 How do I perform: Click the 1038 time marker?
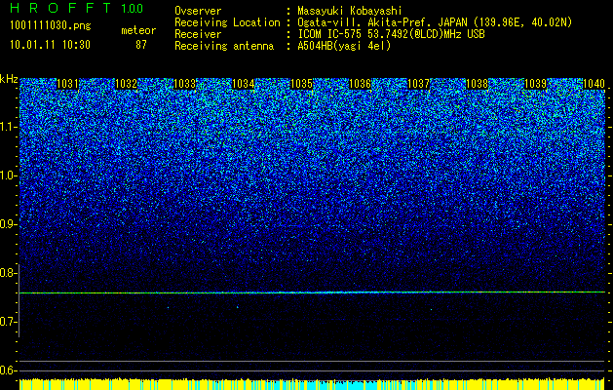click(x=477, y=84)
